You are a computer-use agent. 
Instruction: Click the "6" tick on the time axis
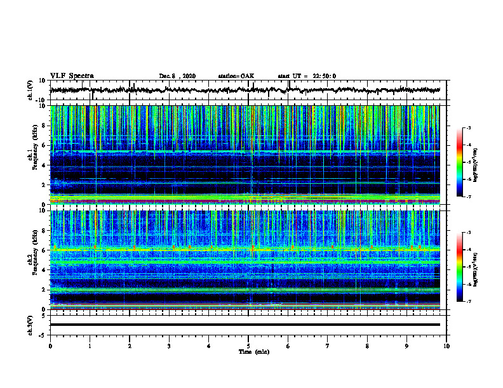[x=288, y=346]
